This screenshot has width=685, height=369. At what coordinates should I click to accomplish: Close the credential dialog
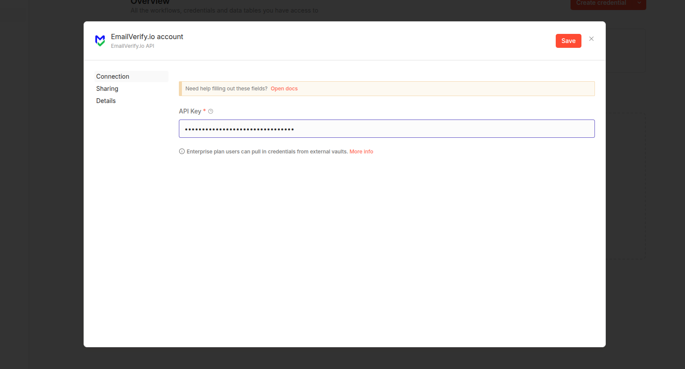[591, 39]
